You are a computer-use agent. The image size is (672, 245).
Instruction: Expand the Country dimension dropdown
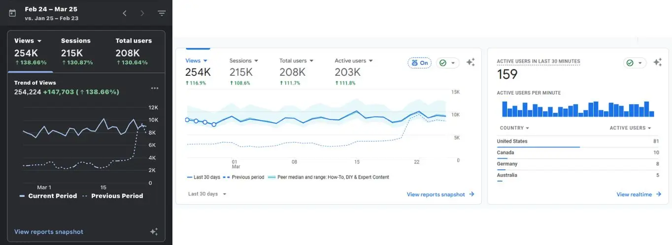point(514,128)
